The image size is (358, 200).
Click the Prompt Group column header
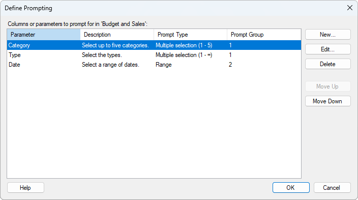click(264, 35)
